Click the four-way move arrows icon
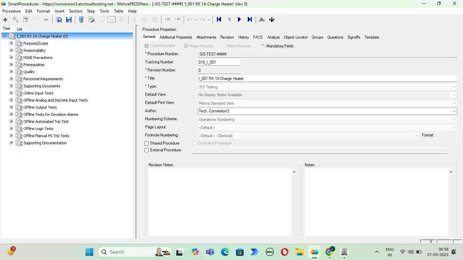Image resolution: width=463 pixels, height=260 pixels. click(272, 20)
